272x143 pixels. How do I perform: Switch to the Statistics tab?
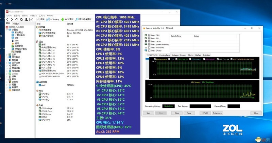pos(206,55)
